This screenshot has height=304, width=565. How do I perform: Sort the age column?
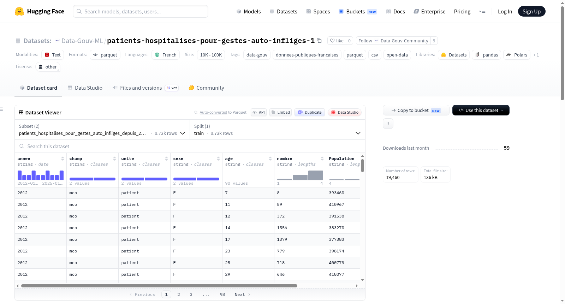[x=270, y=159]
